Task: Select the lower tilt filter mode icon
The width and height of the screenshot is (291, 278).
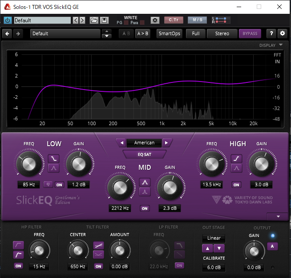Action: pos(98,255)
